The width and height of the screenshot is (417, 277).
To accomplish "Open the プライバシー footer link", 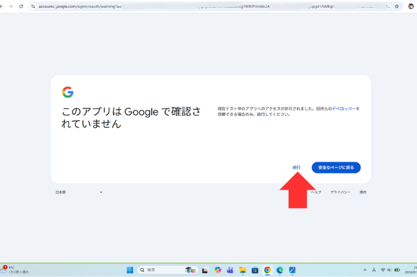I will pos(340,192).
